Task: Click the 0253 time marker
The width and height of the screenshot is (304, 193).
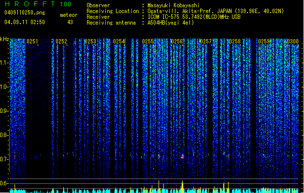Action: click(x=90, y=41)
